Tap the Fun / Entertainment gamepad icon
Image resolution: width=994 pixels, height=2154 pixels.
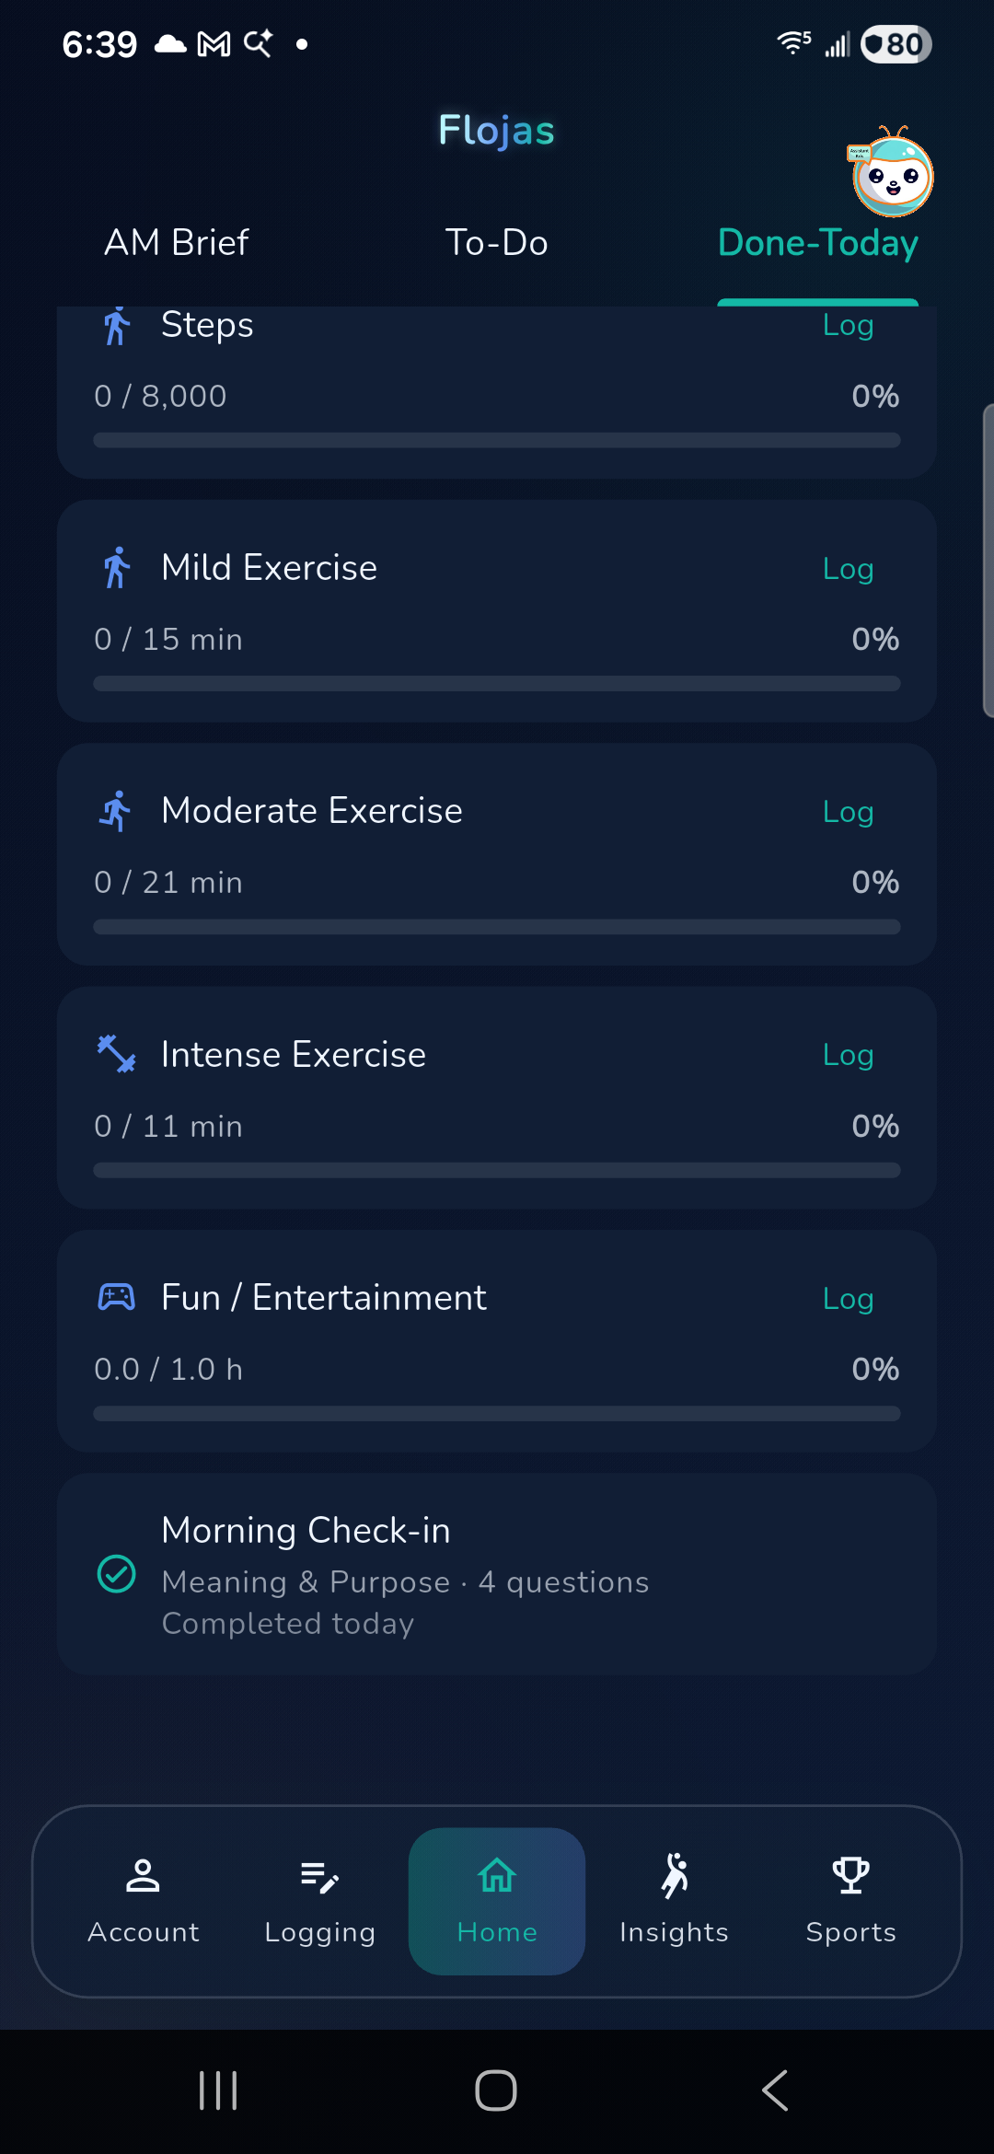click(117, 1297)
